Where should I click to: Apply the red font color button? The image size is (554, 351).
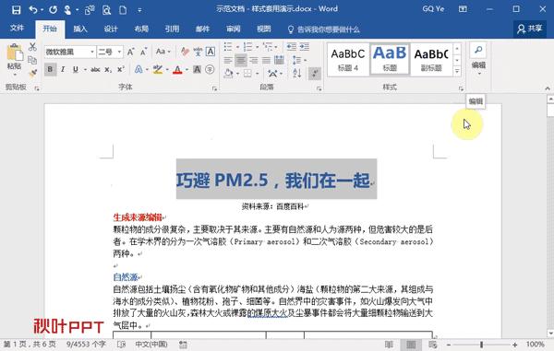(177, 70)
